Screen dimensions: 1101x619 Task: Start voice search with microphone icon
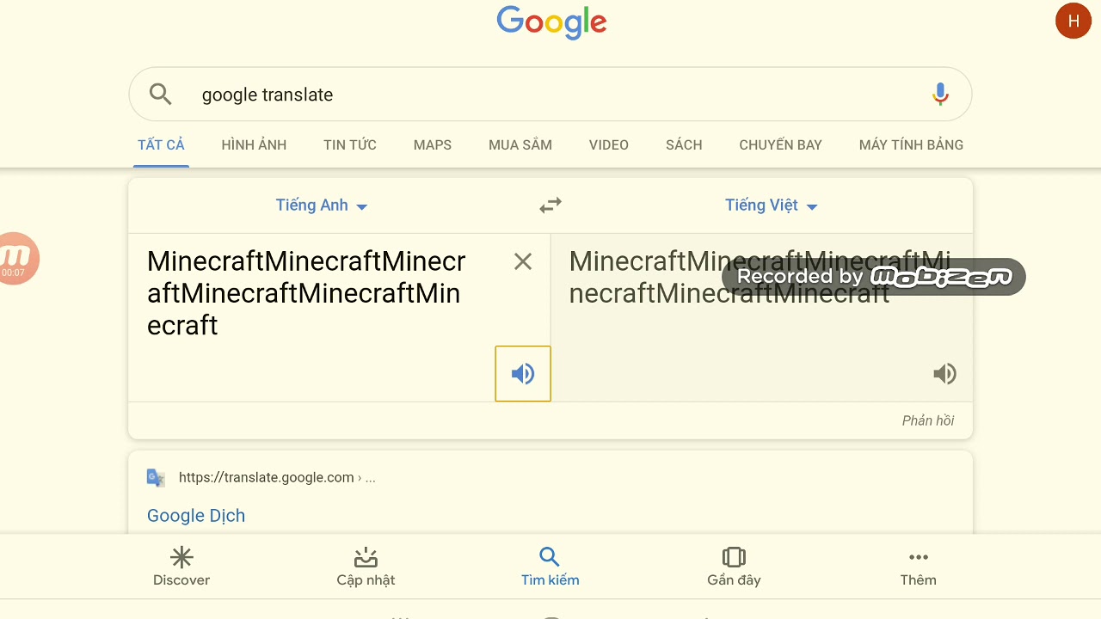tap(940, 94)
